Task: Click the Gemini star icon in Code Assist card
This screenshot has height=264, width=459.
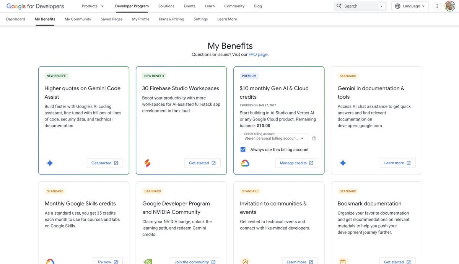Action: pyautogui.click(x=50, y=163)
